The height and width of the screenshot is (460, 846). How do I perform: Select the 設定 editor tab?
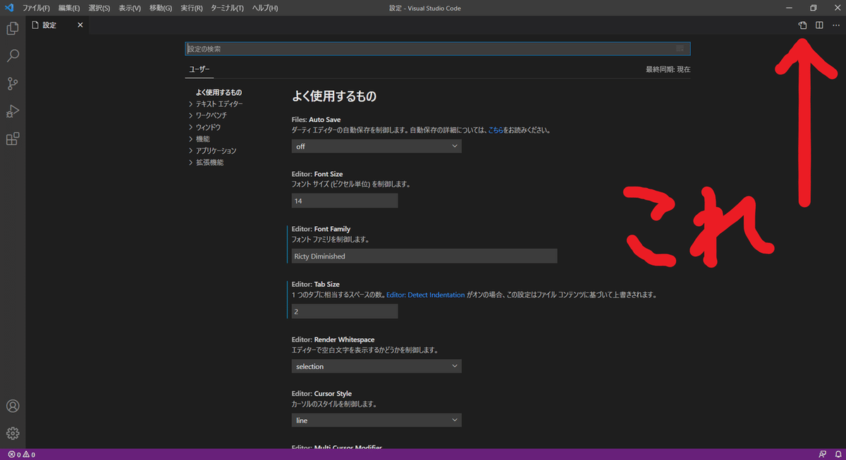click(x=58, y=25)
